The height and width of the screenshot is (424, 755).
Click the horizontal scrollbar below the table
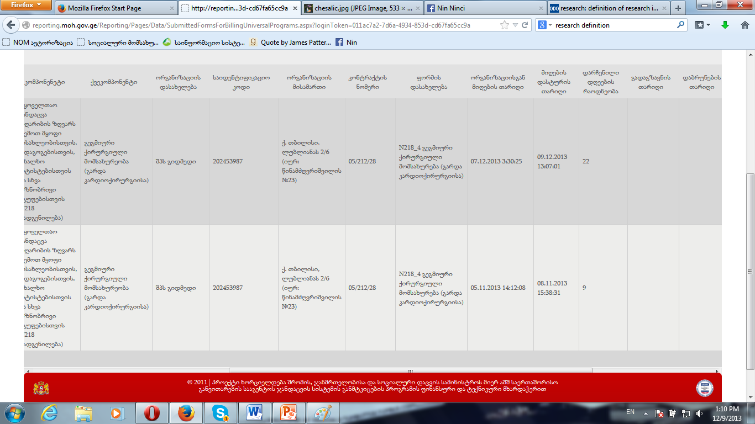coord(410,371)
